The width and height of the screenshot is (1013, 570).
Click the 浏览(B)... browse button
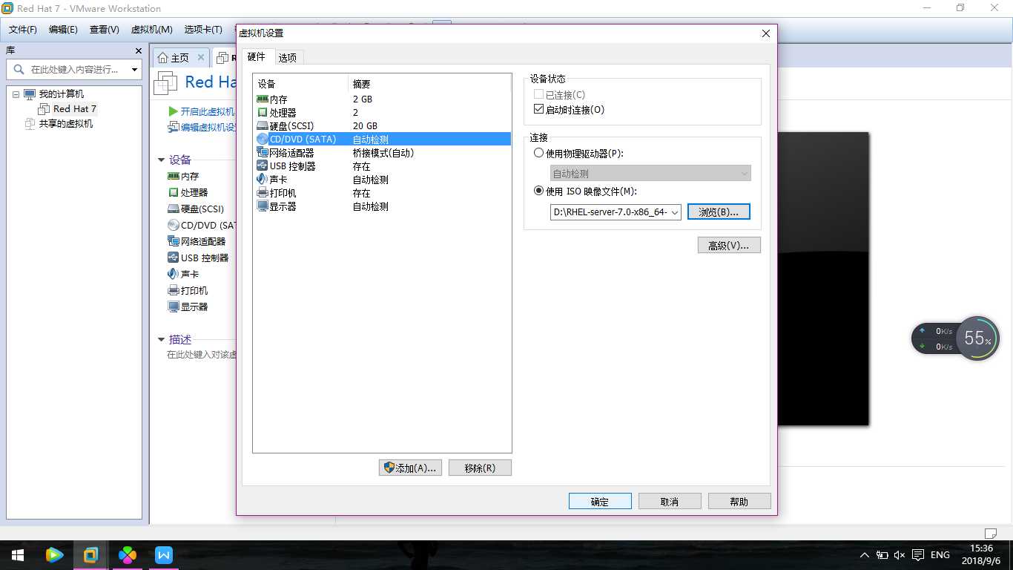pos(719,212)
